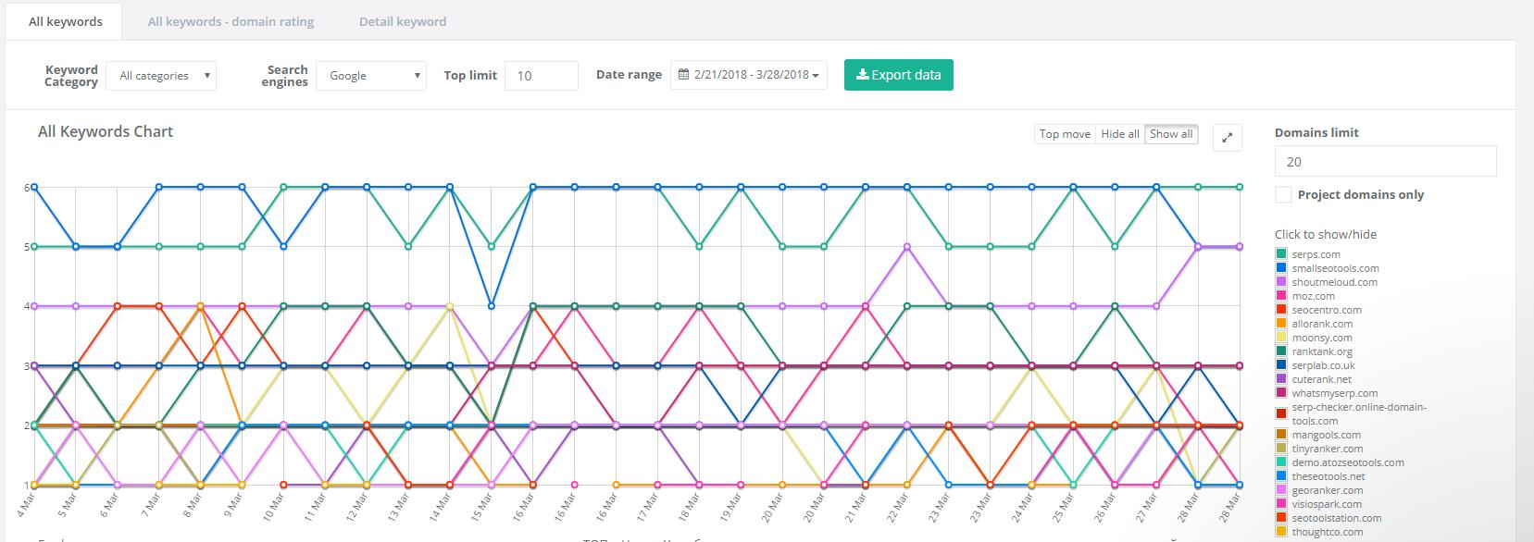1534x542 pixels.
Task: Click the Hide all button
Action: [1120, 134]
